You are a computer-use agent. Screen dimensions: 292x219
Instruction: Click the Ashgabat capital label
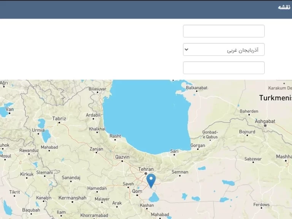pos(265,121)
